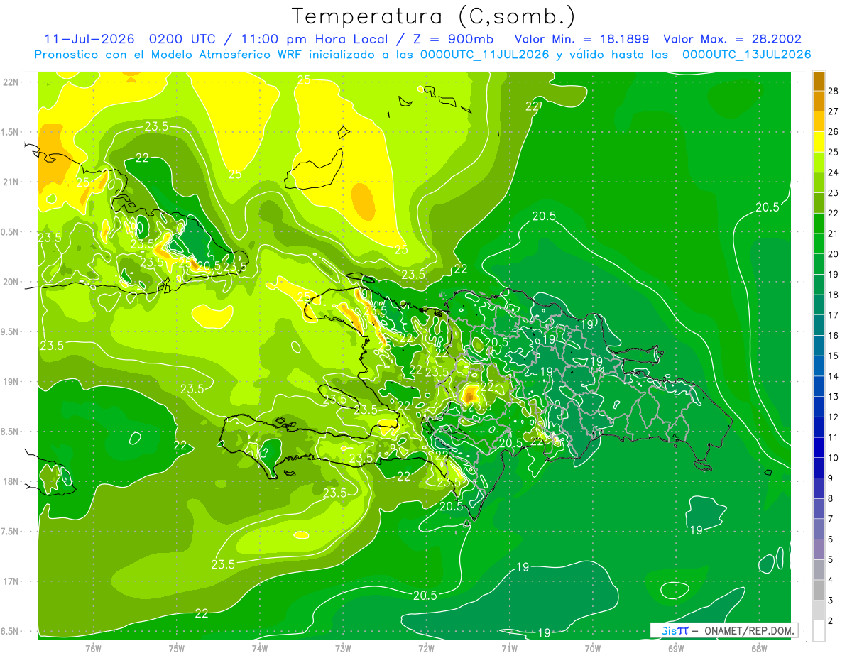This screenshot has height=658, width=852.
Task: Click the 76W longitude axis label
Action: point(93,647)
